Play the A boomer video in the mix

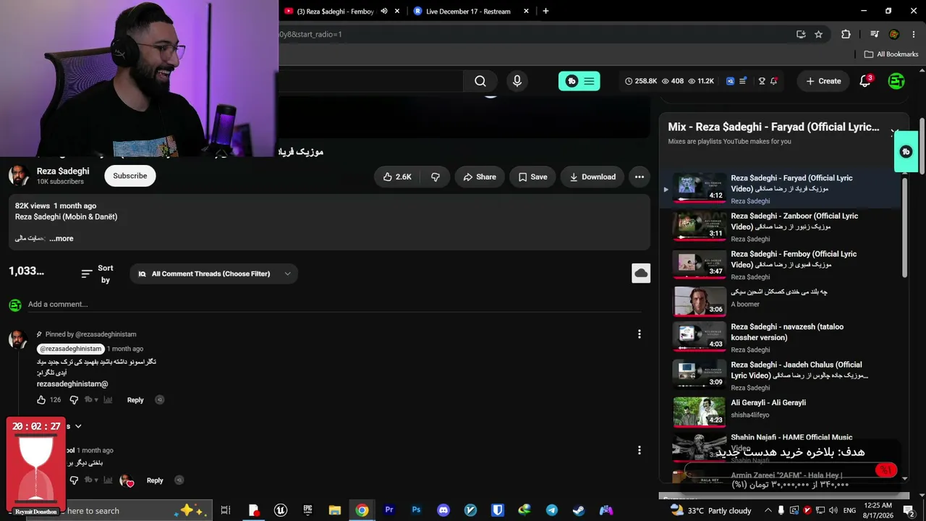(781, 300)
